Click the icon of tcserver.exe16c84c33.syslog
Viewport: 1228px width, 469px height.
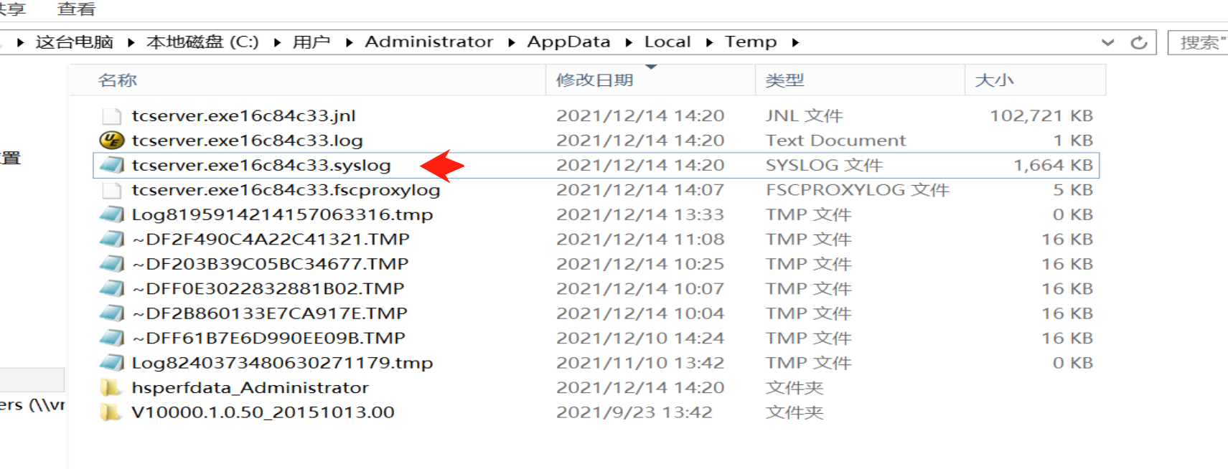(111, 165)
